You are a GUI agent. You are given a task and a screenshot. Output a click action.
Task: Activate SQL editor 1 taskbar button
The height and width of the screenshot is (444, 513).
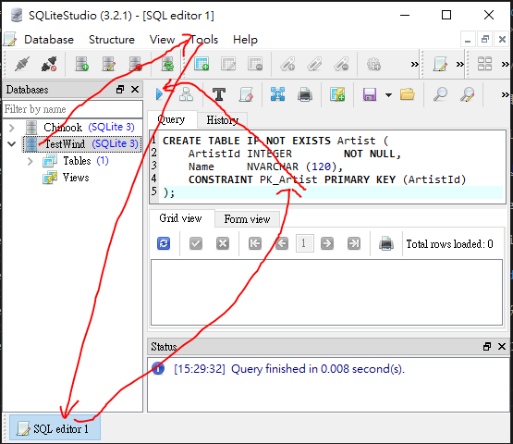(55, 428)
